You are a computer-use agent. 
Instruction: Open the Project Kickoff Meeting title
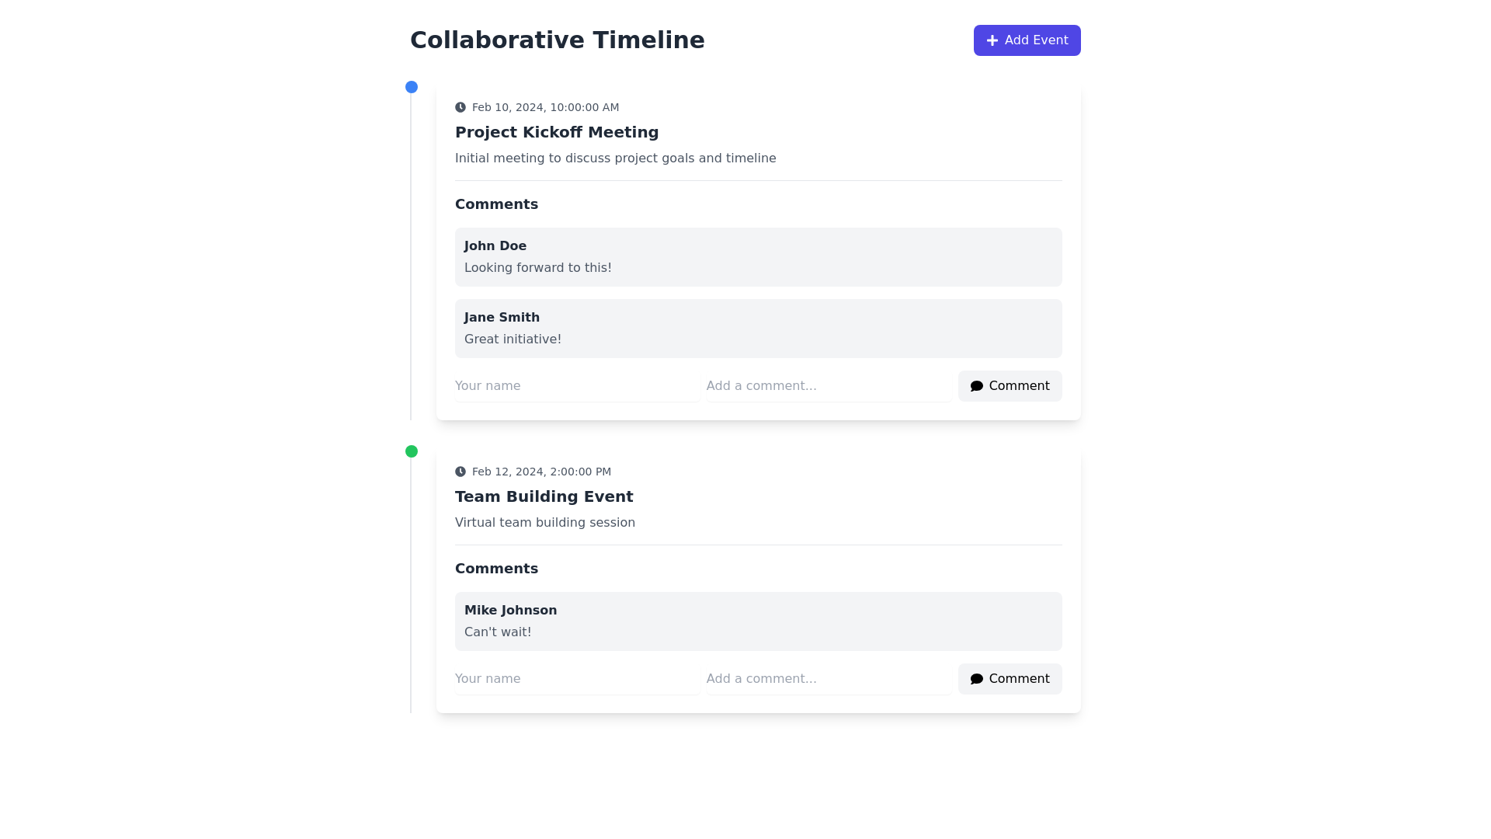pyautogui.click(x=557, y=132)
